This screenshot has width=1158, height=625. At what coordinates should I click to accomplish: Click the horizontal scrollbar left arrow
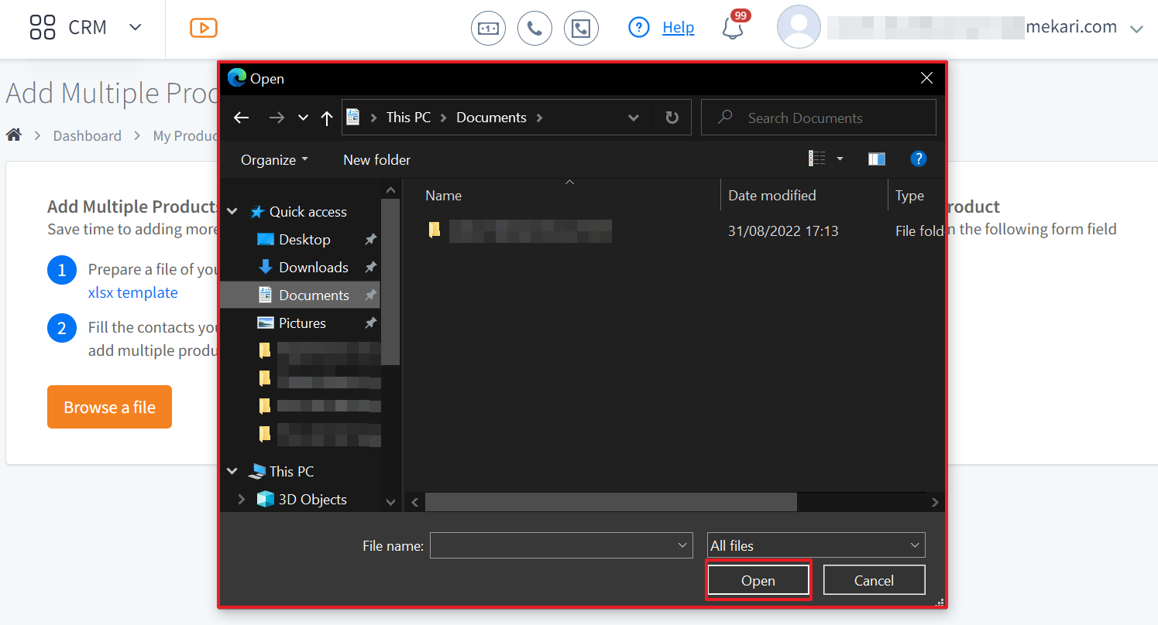415,502
